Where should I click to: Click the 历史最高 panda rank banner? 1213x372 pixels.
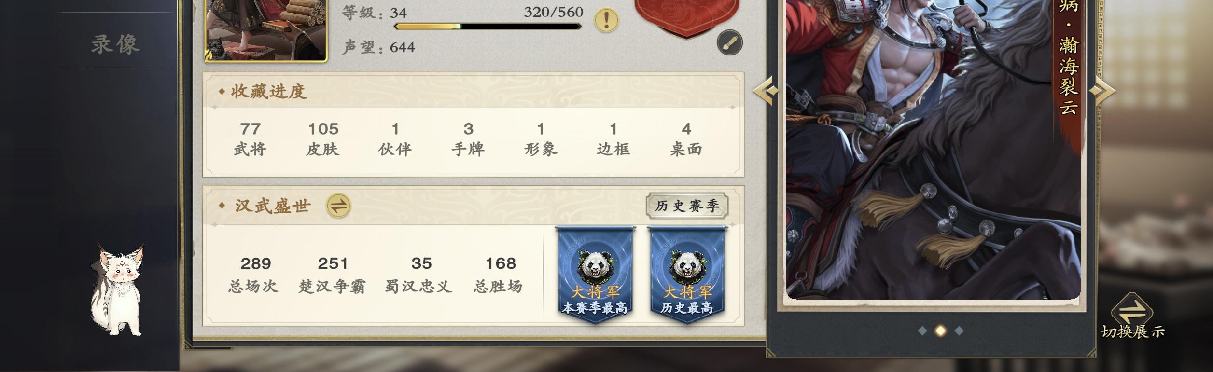coord(687,274)
